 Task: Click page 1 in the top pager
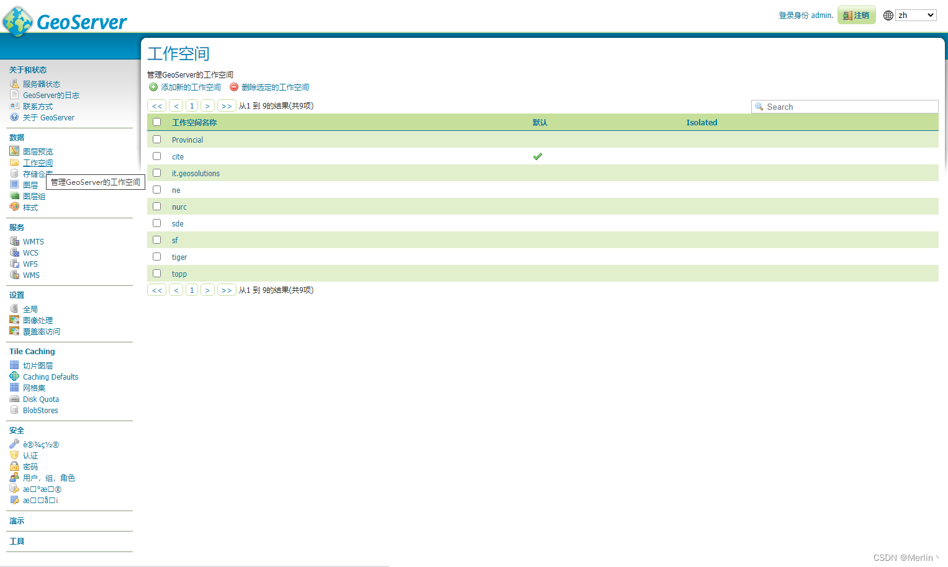point(192,106)
